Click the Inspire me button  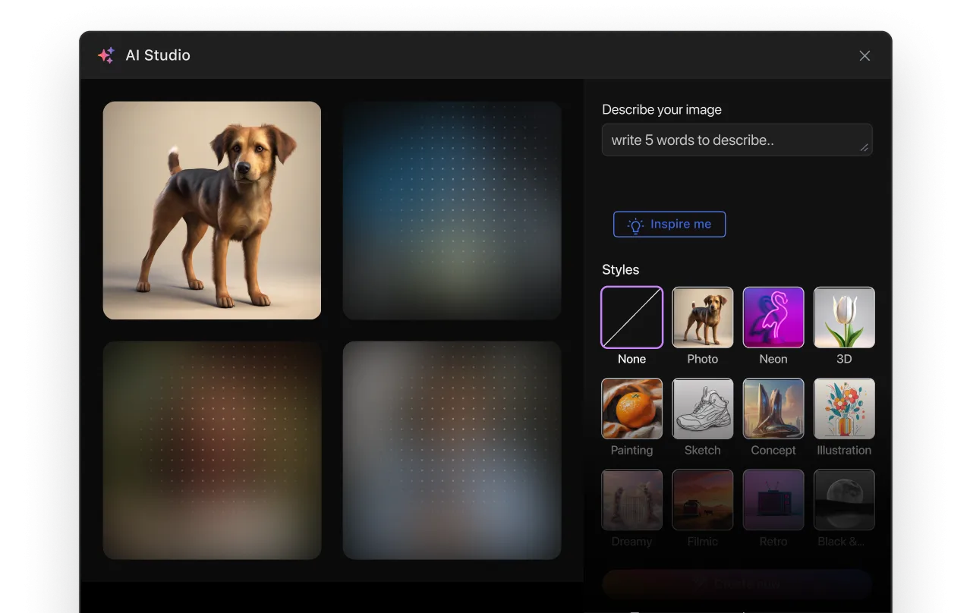669,224
